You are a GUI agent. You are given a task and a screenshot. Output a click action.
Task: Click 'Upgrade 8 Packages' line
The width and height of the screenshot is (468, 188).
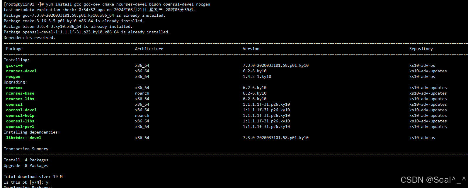pyautogui.click(x=26, y=166)
